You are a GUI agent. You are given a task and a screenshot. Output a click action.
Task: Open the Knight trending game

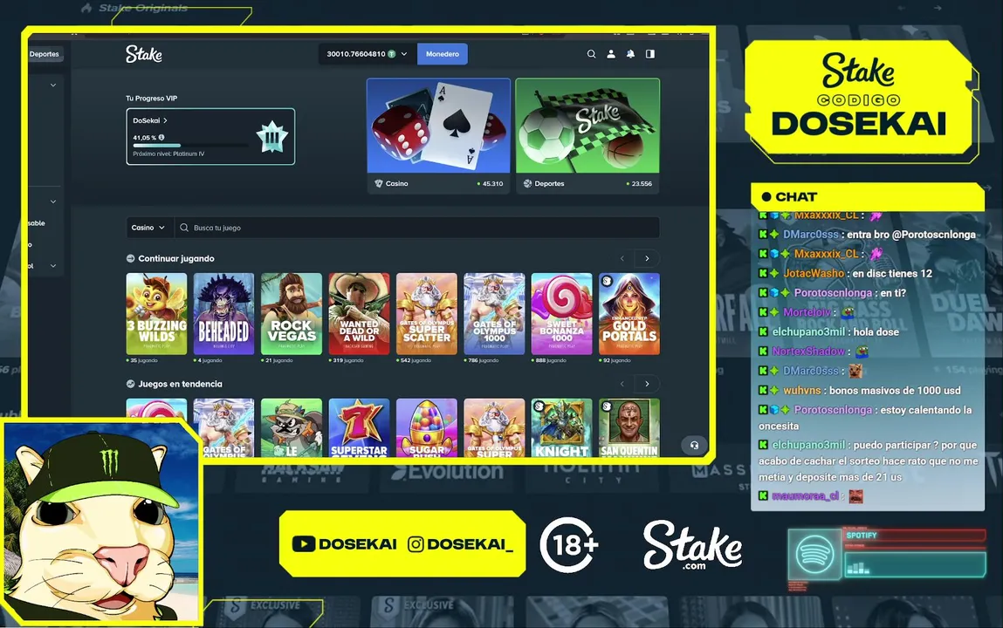[561, 427]
